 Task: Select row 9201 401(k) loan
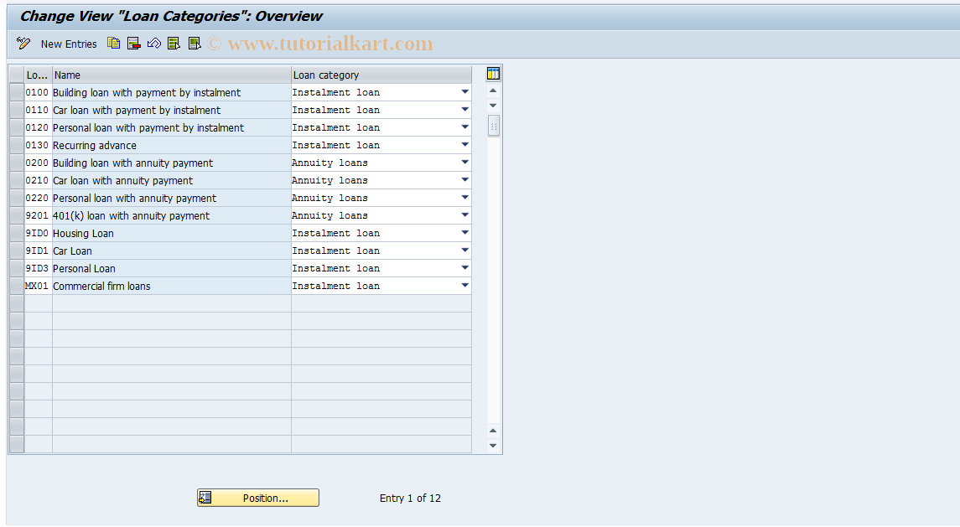17,216
